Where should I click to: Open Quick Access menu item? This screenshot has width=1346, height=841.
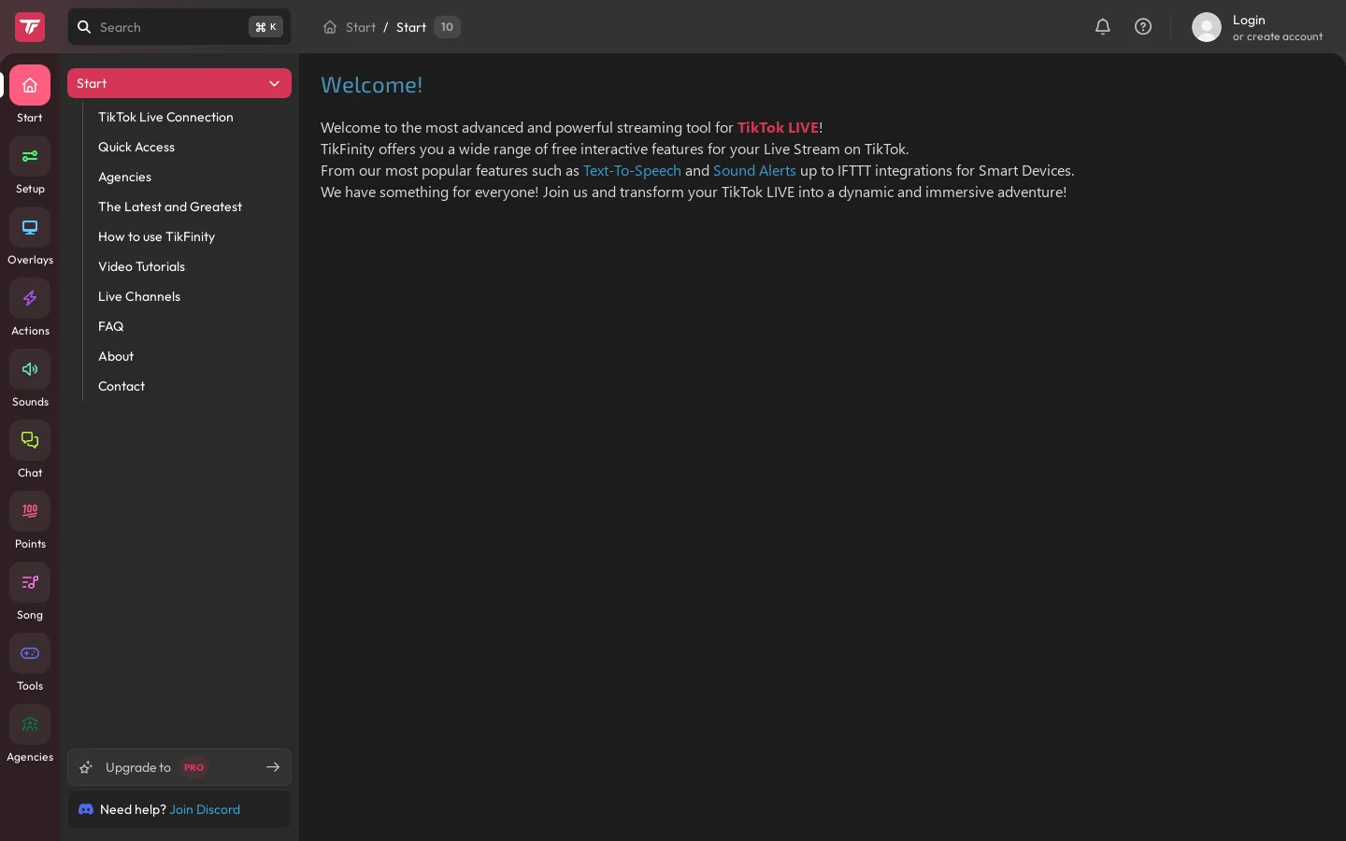[136, 147]
